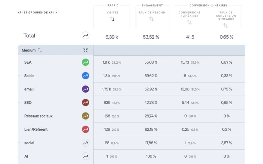The height and width of the screenshot is (164, 263).
Task: Select the SEO medium row label
Action: [28, 102]
